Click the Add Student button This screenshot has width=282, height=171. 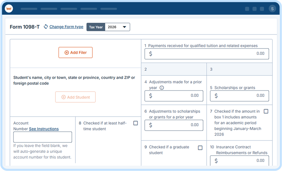point(75,97)
